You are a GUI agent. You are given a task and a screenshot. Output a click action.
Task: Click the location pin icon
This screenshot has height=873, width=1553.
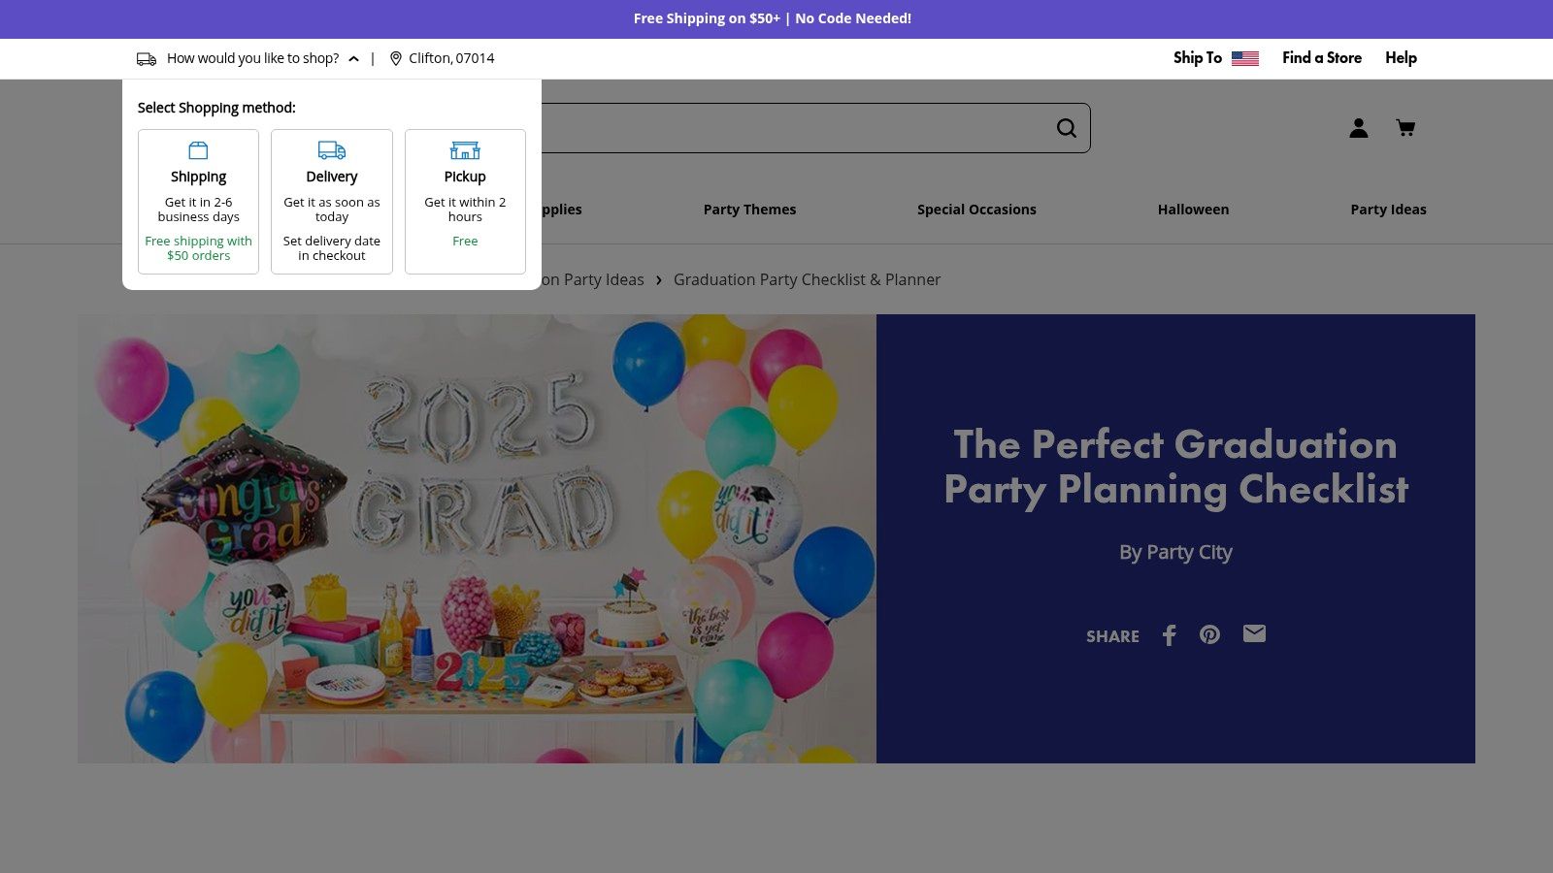tap(396, 59)
